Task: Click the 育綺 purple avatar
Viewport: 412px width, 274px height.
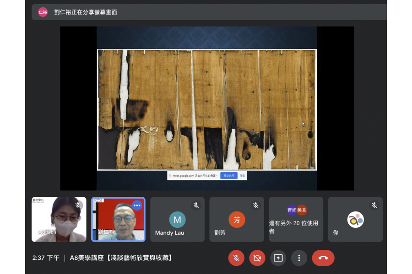Action: (292, 210)
